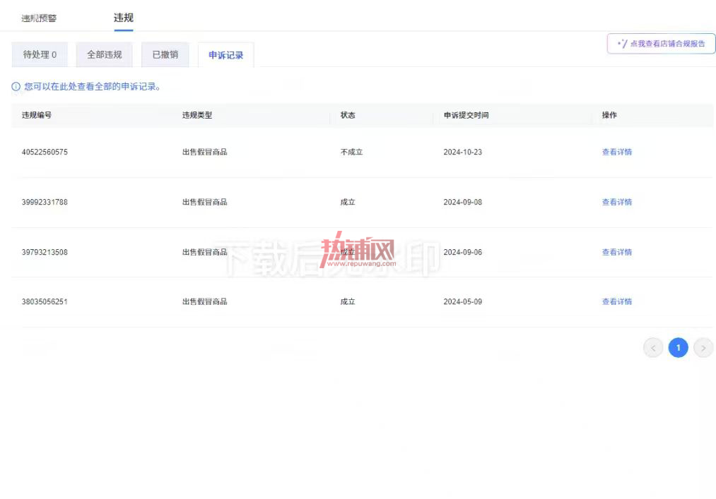Select the 申诉记录 tab
This screenshot has height=499, width=716.
coord(226,55)
